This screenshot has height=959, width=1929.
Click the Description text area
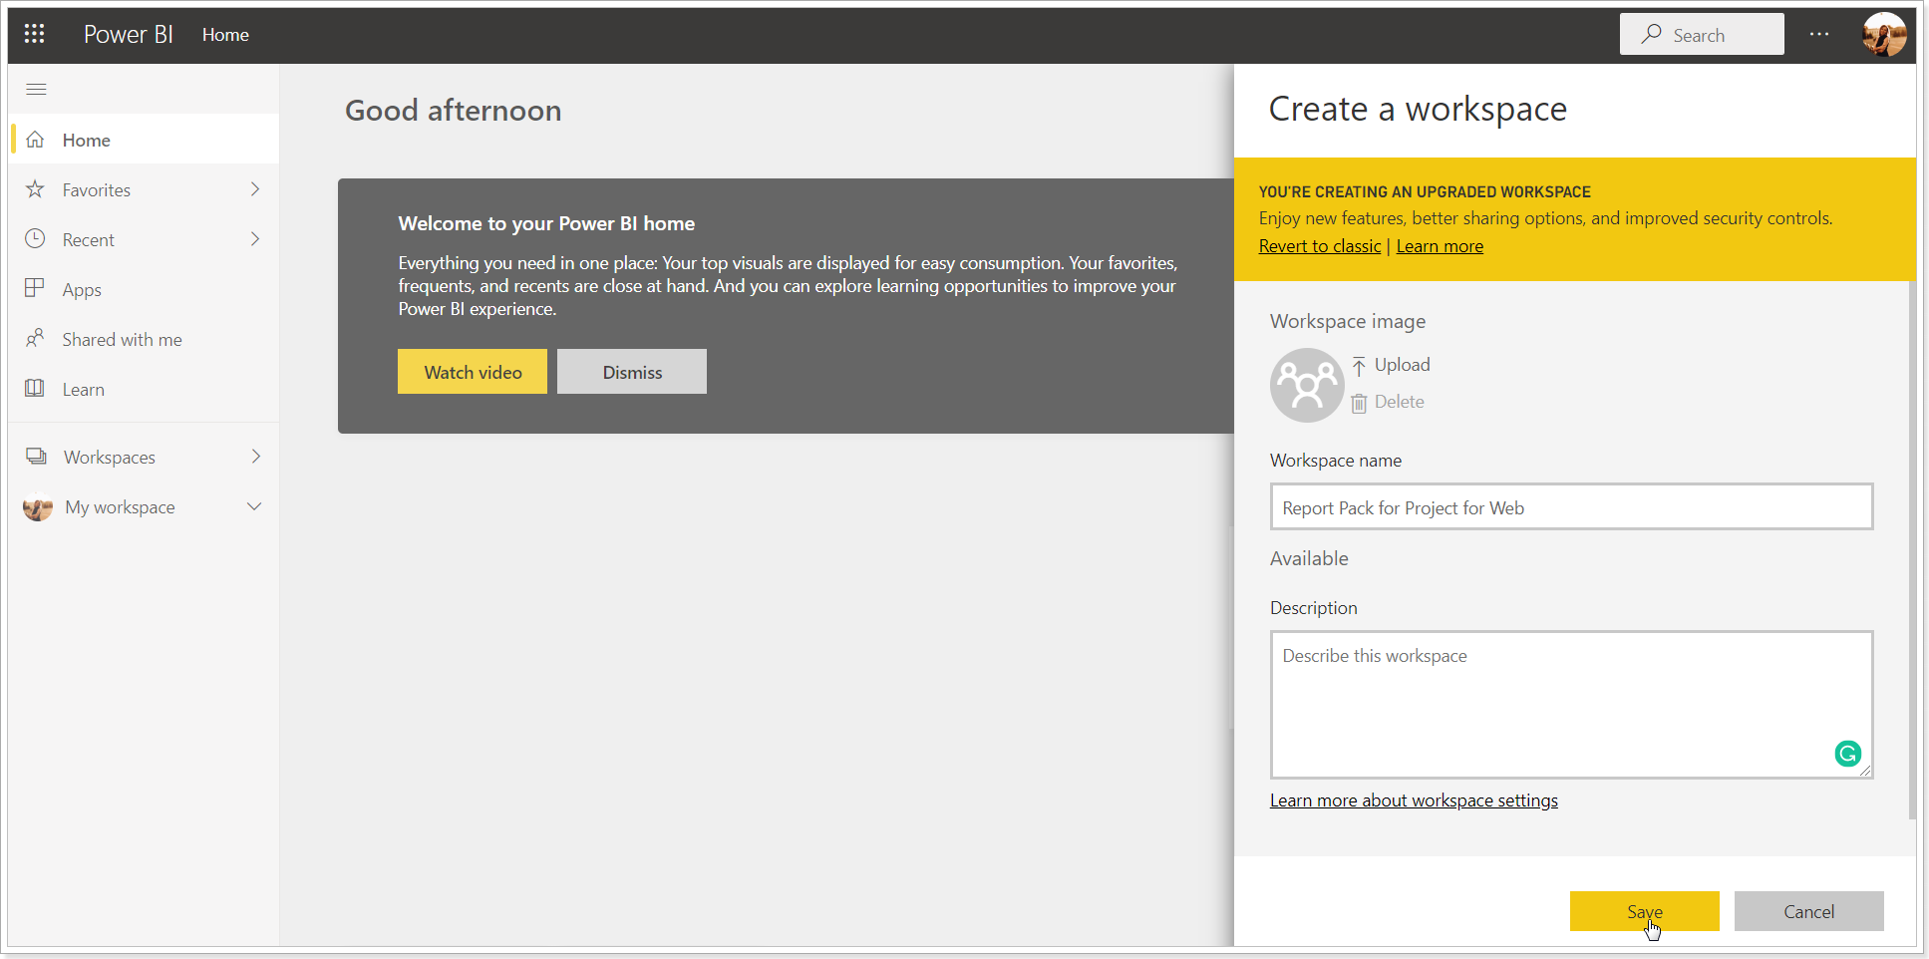point(1572,704)
